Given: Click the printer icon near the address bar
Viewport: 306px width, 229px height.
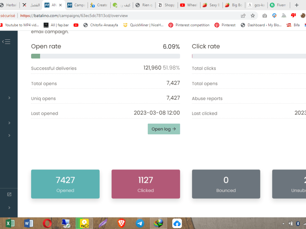Looking at the screenshot, I should (x=284, y=16).
